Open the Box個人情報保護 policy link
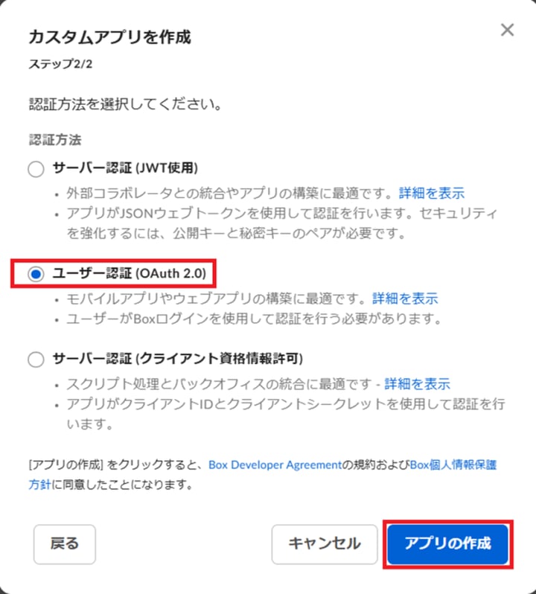The image size is (536, 594). tap(453, 464)
